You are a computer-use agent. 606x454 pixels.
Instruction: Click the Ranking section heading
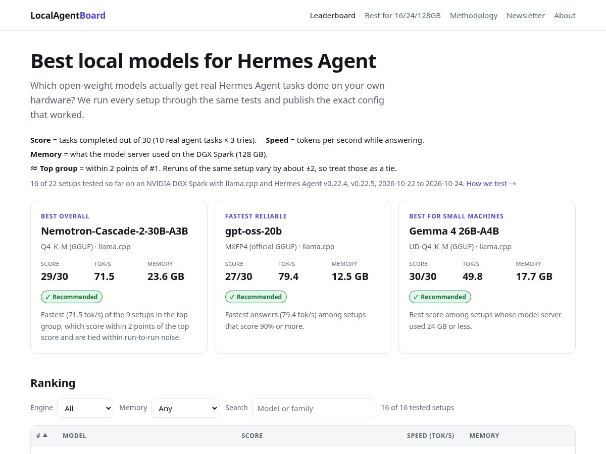(x=53, y=383)
